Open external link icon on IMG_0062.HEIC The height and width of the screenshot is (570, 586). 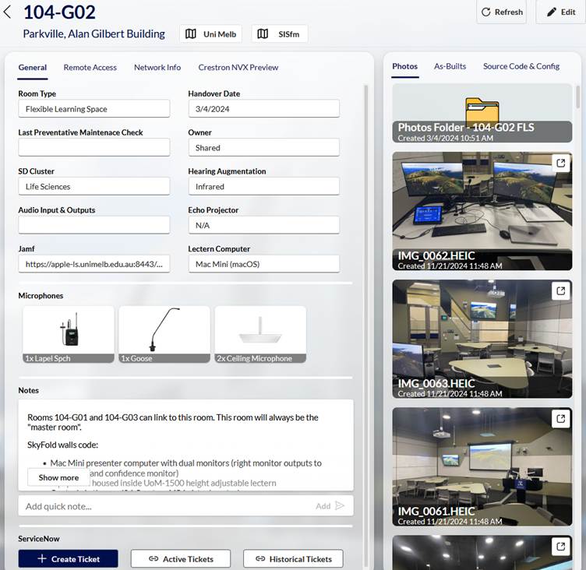(x=560, y=163)
